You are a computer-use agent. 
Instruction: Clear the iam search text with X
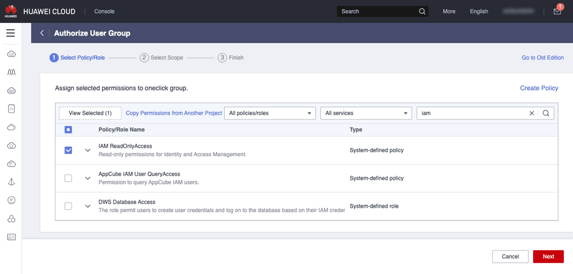[x=532, y=113]
